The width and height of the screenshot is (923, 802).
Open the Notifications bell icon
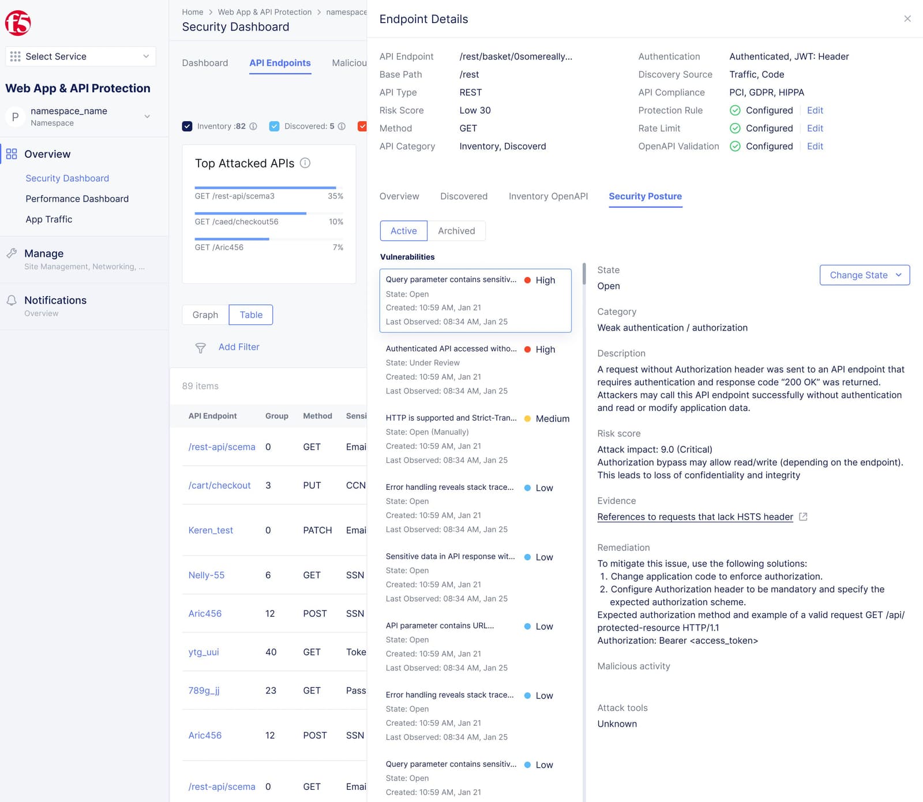pyautogui.click(x=12, y=299)
